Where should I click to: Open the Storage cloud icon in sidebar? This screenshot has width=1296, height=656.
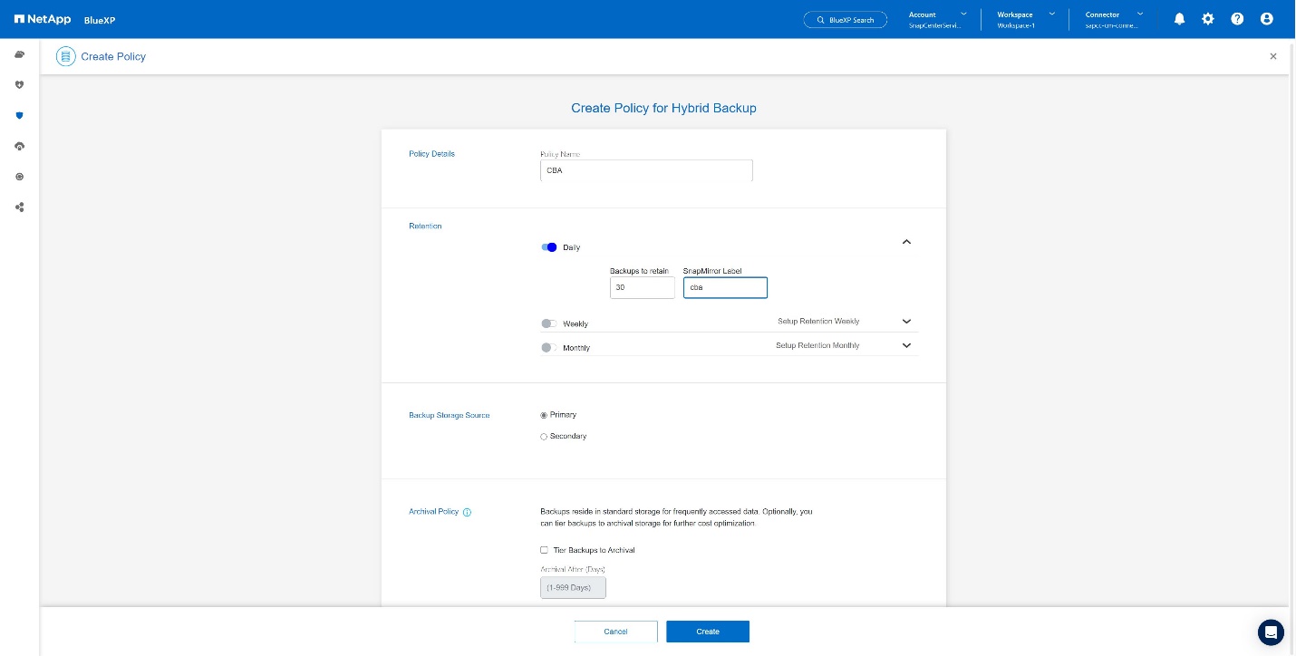(x=19, y=55)
